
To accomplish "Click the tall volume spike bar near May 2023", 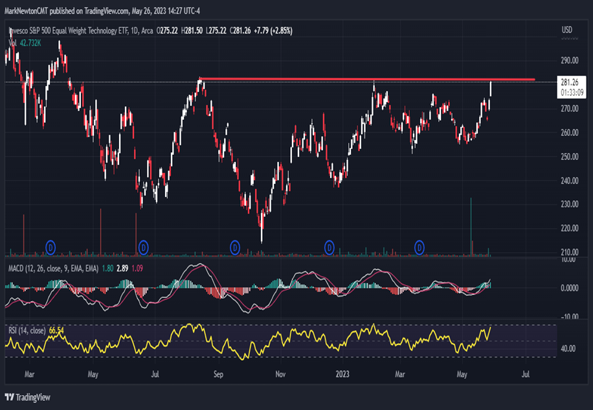I will [x=471, y=227].
